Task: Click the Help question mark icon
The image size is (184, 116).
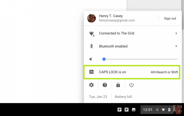Action: pos(105,85)
